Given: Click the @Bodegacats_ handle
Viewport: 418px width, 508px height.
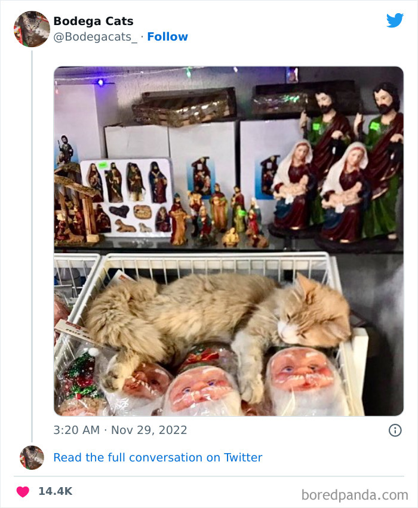Looking at the screenshot, I should tap(97, 36).
